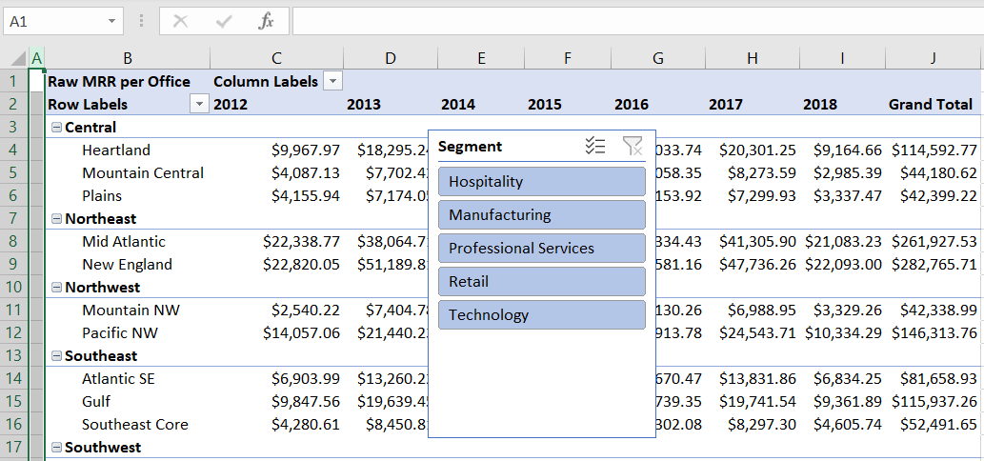Open the Row Labels filter dropdown
Viewport: 984px width, 461px height.
point(199,104)
